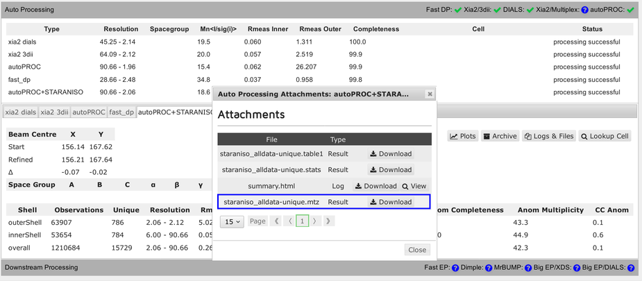Click the Xia2/3dii green check status icon
Screen dimensions: 642x281
click(498, 10)
